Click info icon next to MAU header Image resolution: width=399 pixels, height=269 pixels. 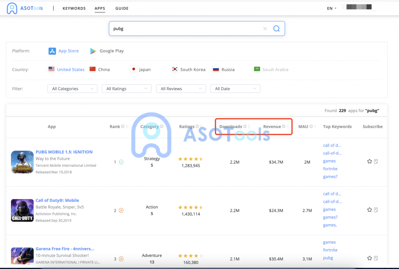(x=311, y=126)
